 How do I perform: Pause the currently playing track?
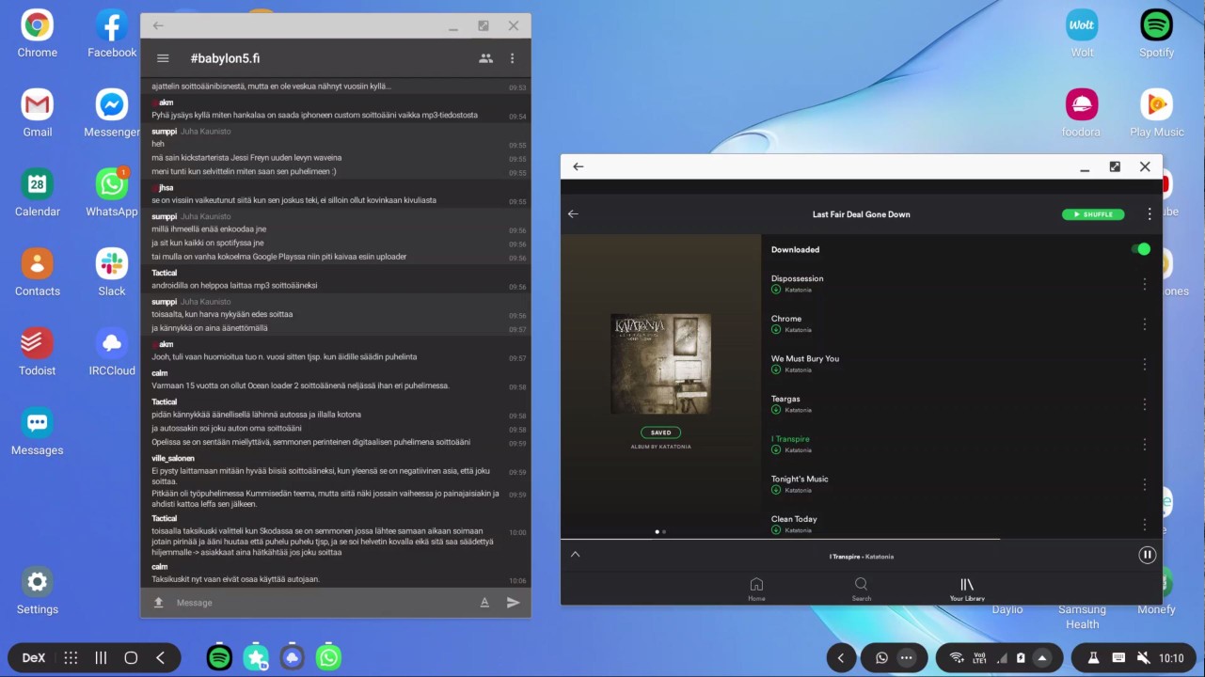pos(1147,555)
